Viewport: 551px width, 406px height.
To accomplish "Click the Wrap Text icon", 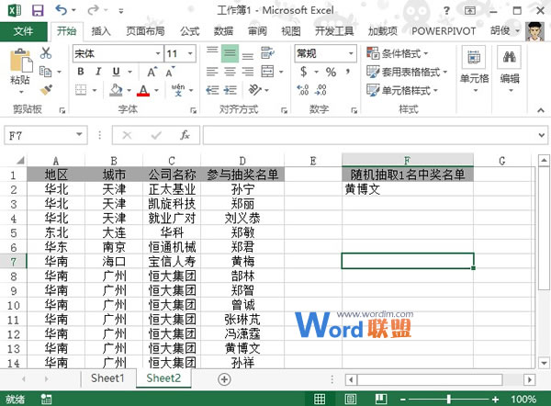I will (268, 53).
